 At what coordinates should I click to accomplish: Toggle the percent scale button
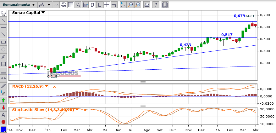[78, 5]
